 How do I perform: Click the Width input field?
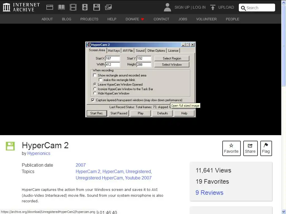click(x=113, y=64)
